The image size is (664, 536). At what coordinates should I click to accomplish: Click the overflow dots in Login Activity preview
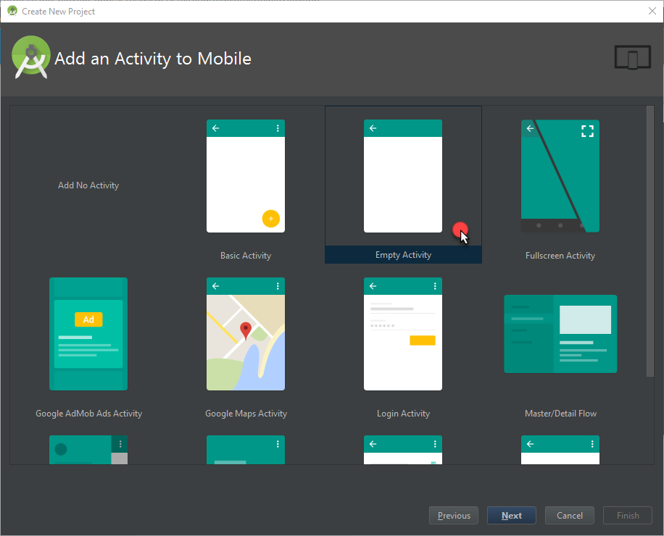pyautogui.click(x=435, y=286)
